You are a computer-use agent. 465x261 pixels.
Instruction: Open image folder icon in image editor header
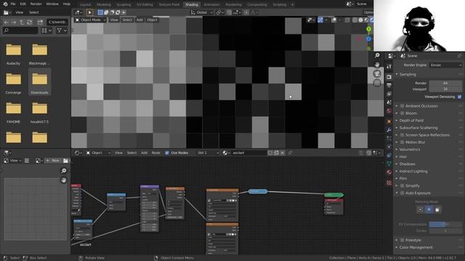[x=65, y=160]
